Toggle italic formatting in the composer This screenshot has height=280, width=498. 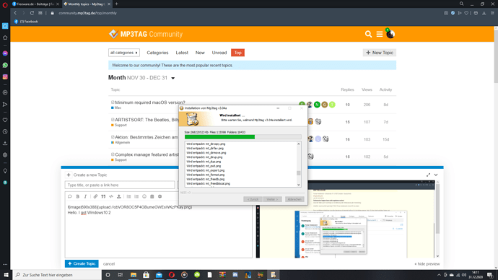85,196
